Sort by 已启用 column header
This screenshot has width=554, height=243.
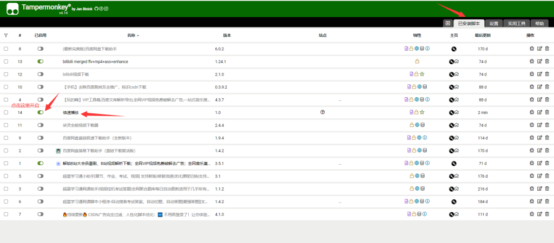(40, 35)
